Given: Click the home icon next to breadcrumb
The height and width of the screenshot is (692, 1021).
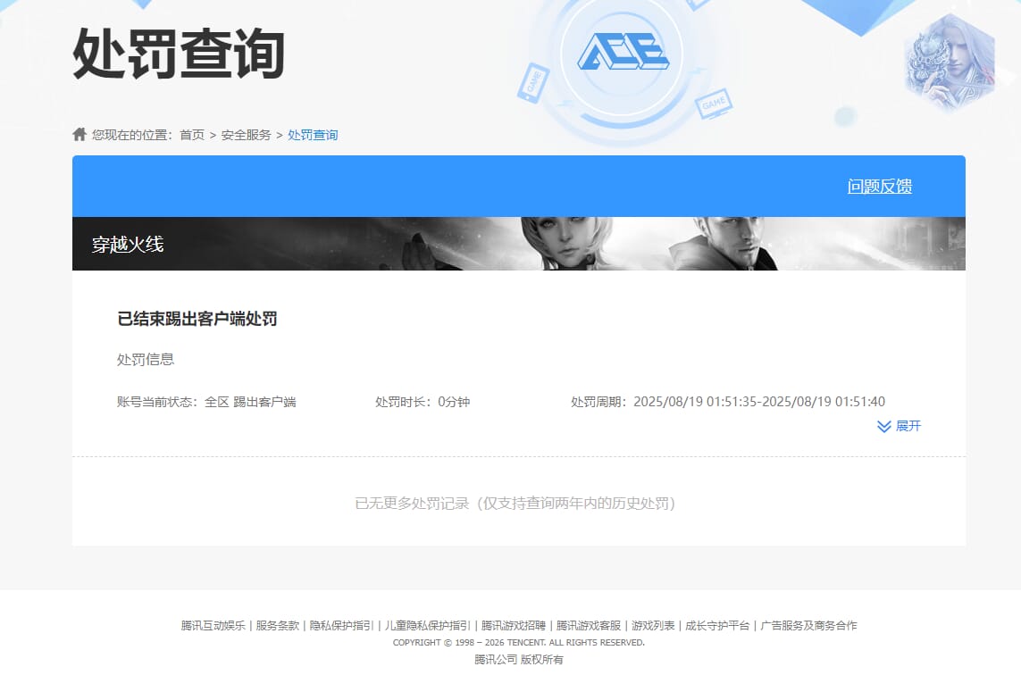Looking at the screenshot, I should click(x=79, y=134).
